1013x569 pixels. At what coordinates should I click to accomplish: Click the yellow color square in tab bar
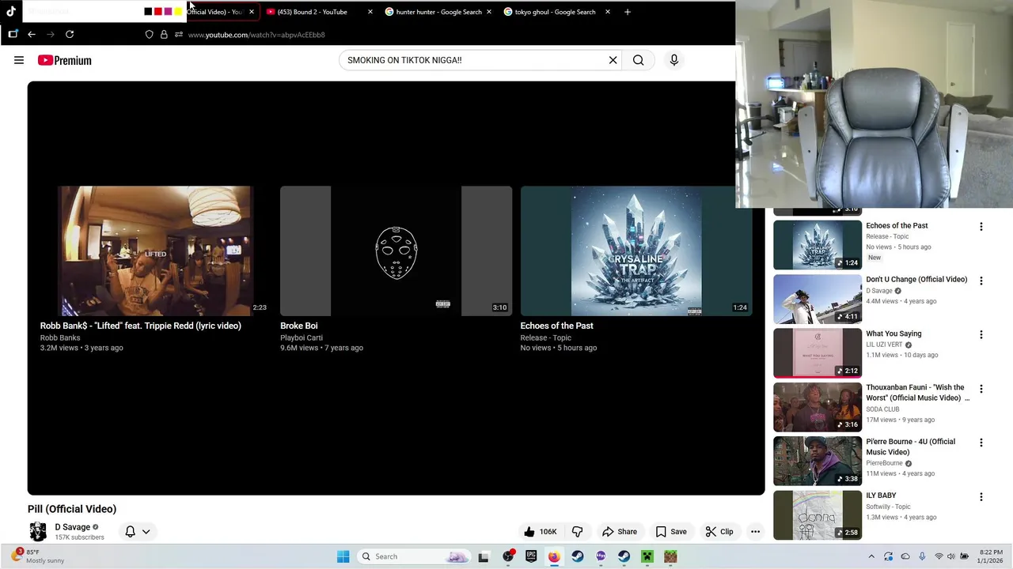click(x=178, y=12)
